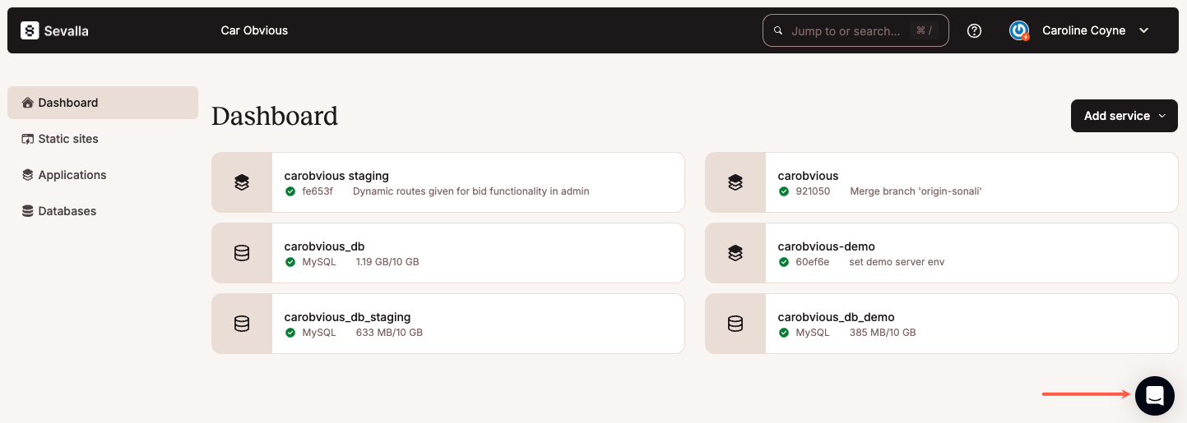The image size is (1187, 423).
Task: Click the Sevalla logo icon
Action: (x=30, y=30)
